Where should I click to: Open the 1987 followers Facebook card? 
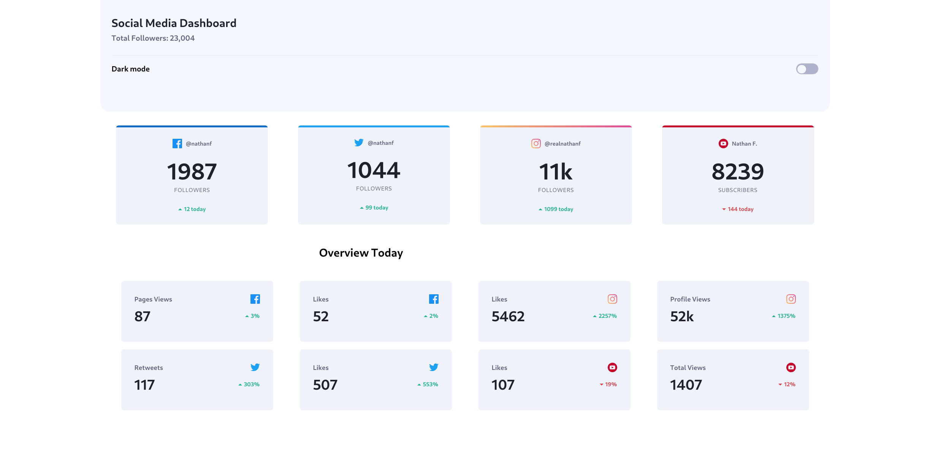point(192,175)
